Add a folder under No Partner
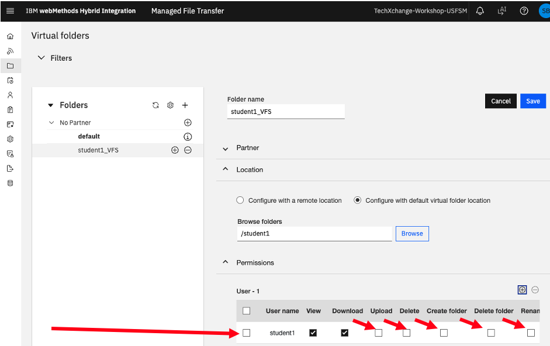The height and width of the screenshot is (346, 550). pyautogui.click(x=188, y=123)
